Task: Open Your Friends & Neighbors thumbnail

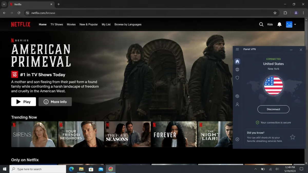Action: (x=81, y=134)
